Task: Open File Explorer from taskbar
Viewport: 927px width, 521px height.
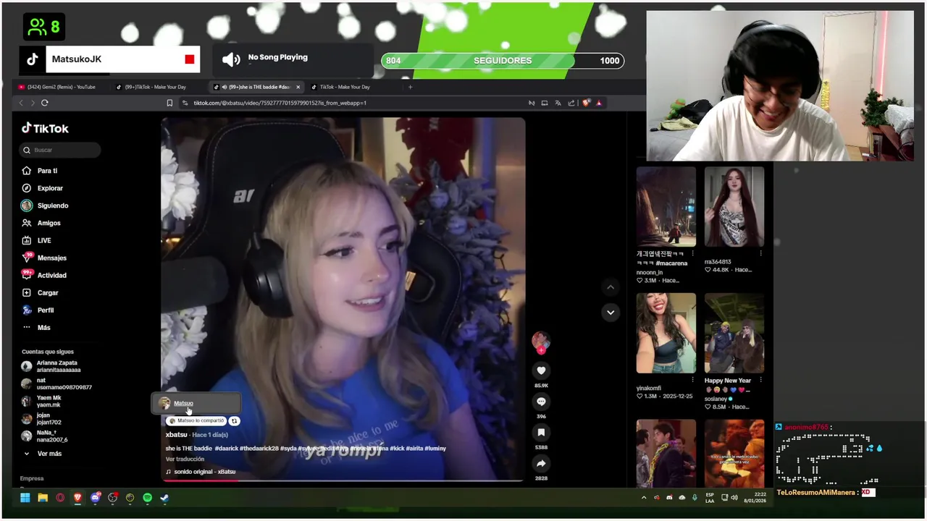Action: pyautogui.click(x=43, y=498)
